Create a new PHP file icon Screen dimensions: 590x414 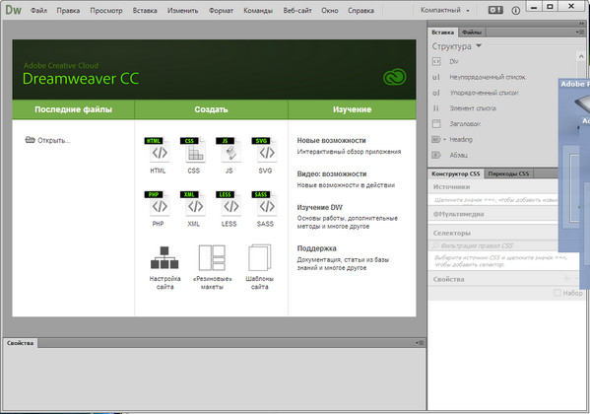(158, 203)
